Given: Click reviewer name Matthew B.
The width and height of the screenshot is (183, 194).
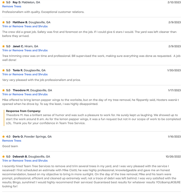Looking at the screenshot, I should coord(20,22).
